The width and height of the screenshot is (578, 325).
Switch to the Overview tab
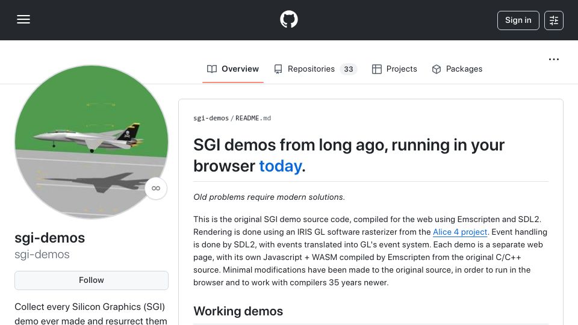(233, 69)
